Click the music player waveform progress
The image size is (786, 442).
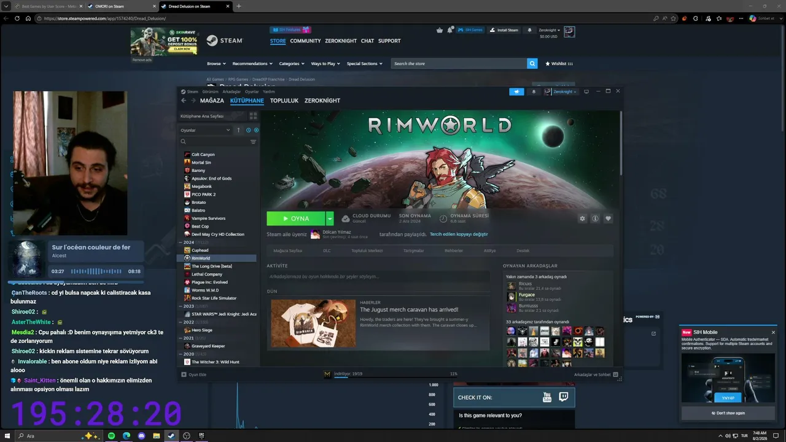[96, 271]
